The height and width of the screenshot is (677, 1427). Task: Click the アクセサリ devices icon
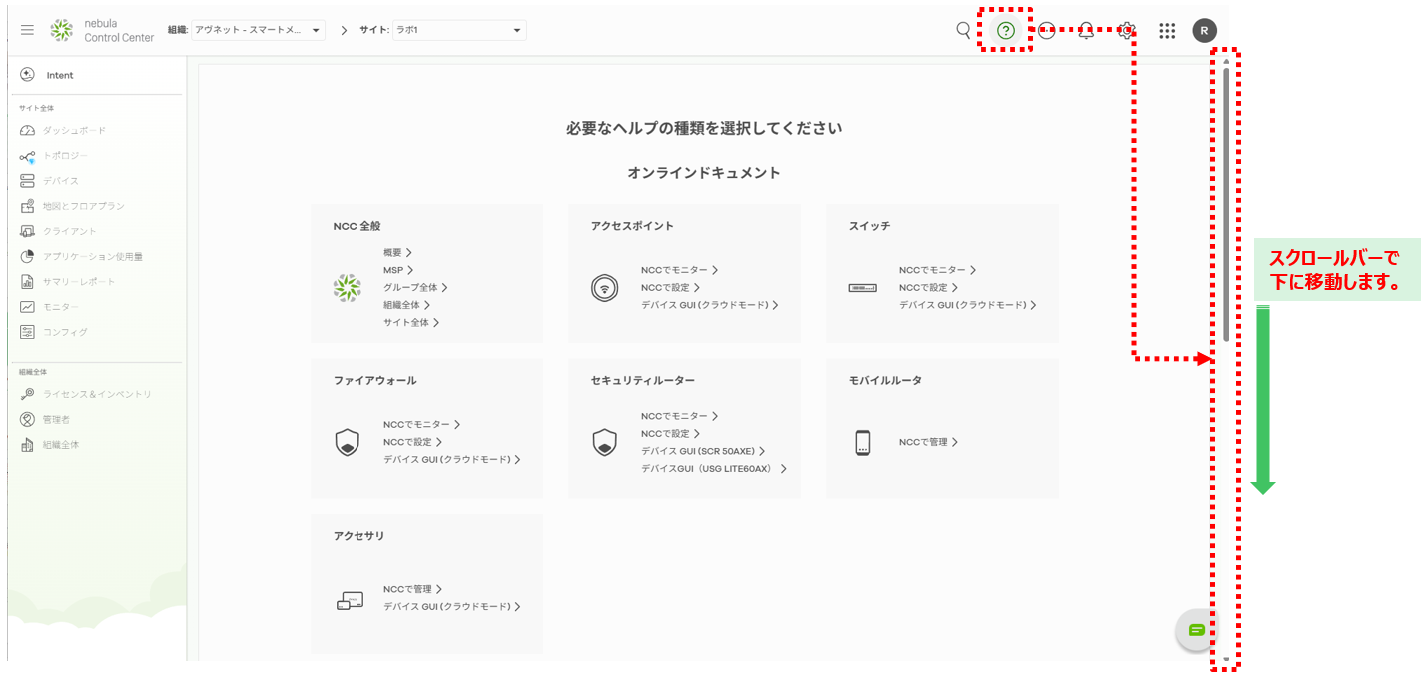(x=350, y=600)
